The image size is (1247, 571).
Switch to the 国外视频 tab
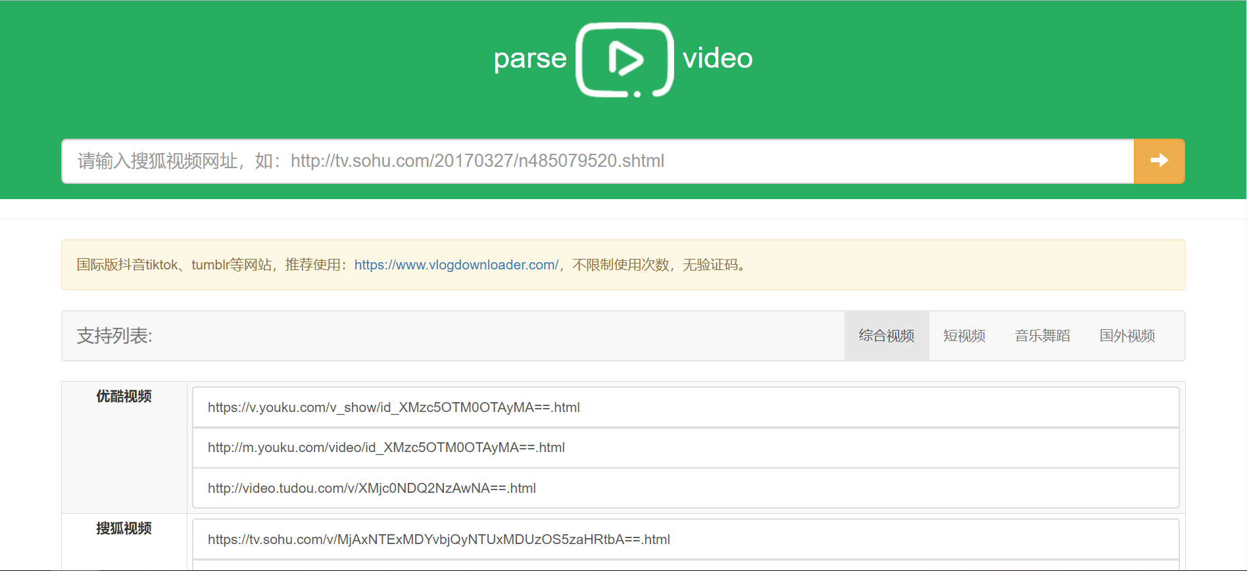point(1127,336)
